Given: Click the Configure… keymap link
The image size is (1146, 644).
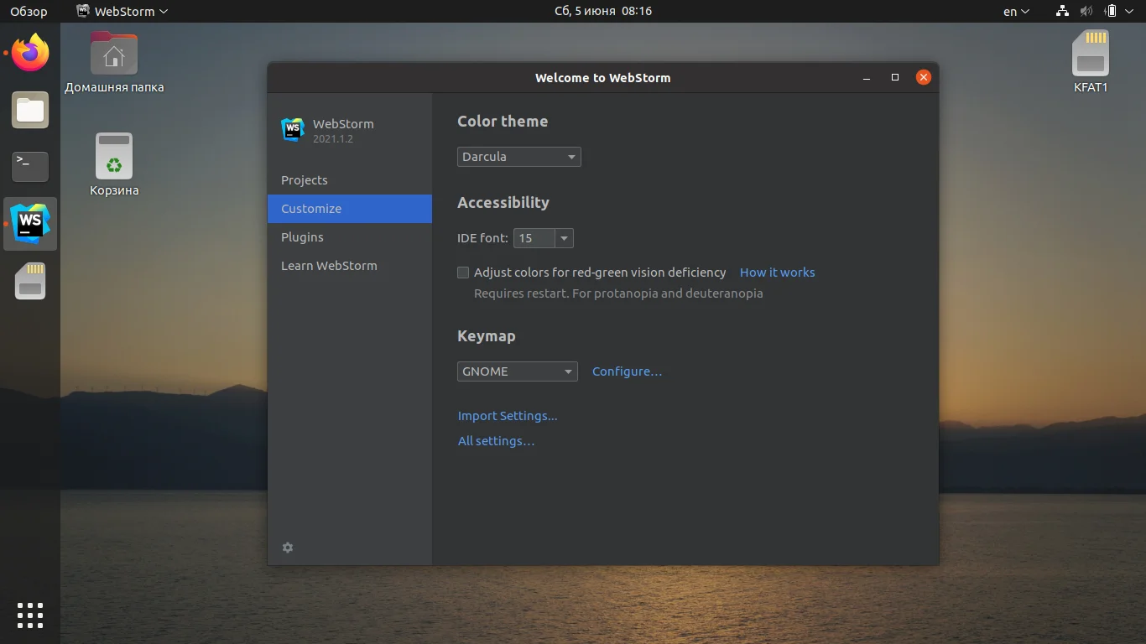Looking at the screenshot, I should [627, 371].
